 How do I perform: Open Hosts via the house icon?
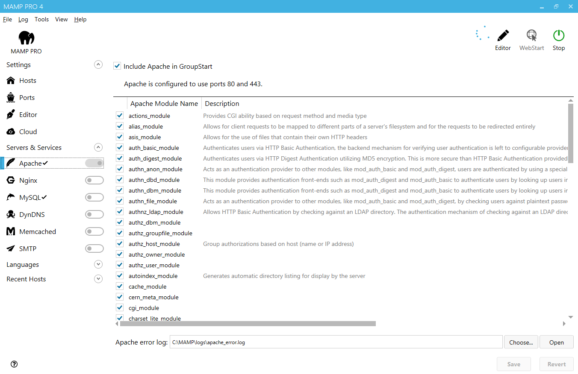click(11, 80)
